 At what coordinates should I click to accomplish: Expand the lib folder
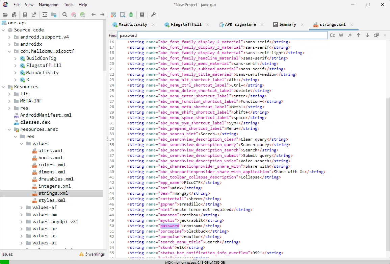coord(9,94)
